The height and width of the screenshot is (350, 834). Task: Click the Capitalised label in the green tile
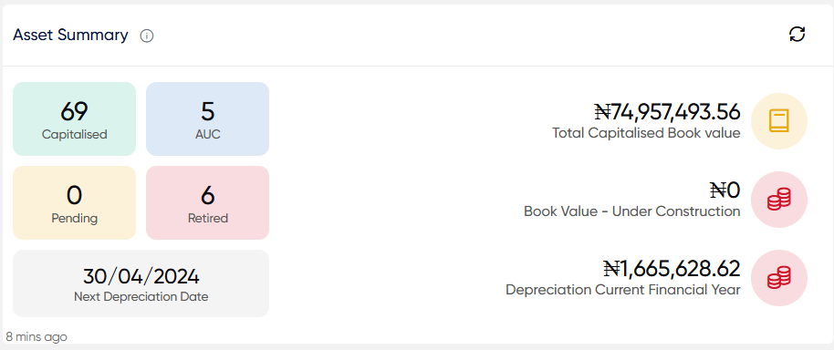tap(75, 134)
